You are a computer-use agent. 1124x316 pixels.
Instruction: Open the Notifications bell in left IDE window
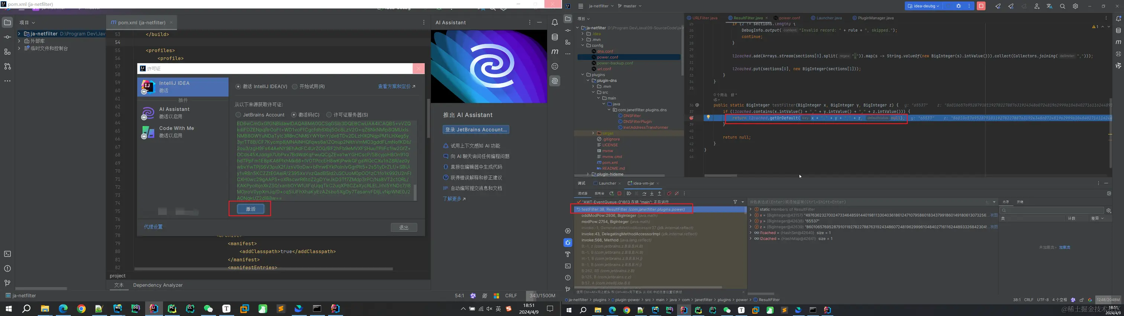(555, 22)
